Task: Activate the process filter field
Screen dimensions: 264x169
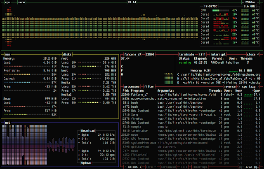Action: click(149, 87)
